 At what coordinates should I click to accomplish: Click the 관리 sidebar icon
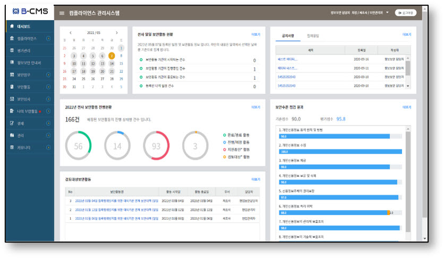tap(12, 135)
